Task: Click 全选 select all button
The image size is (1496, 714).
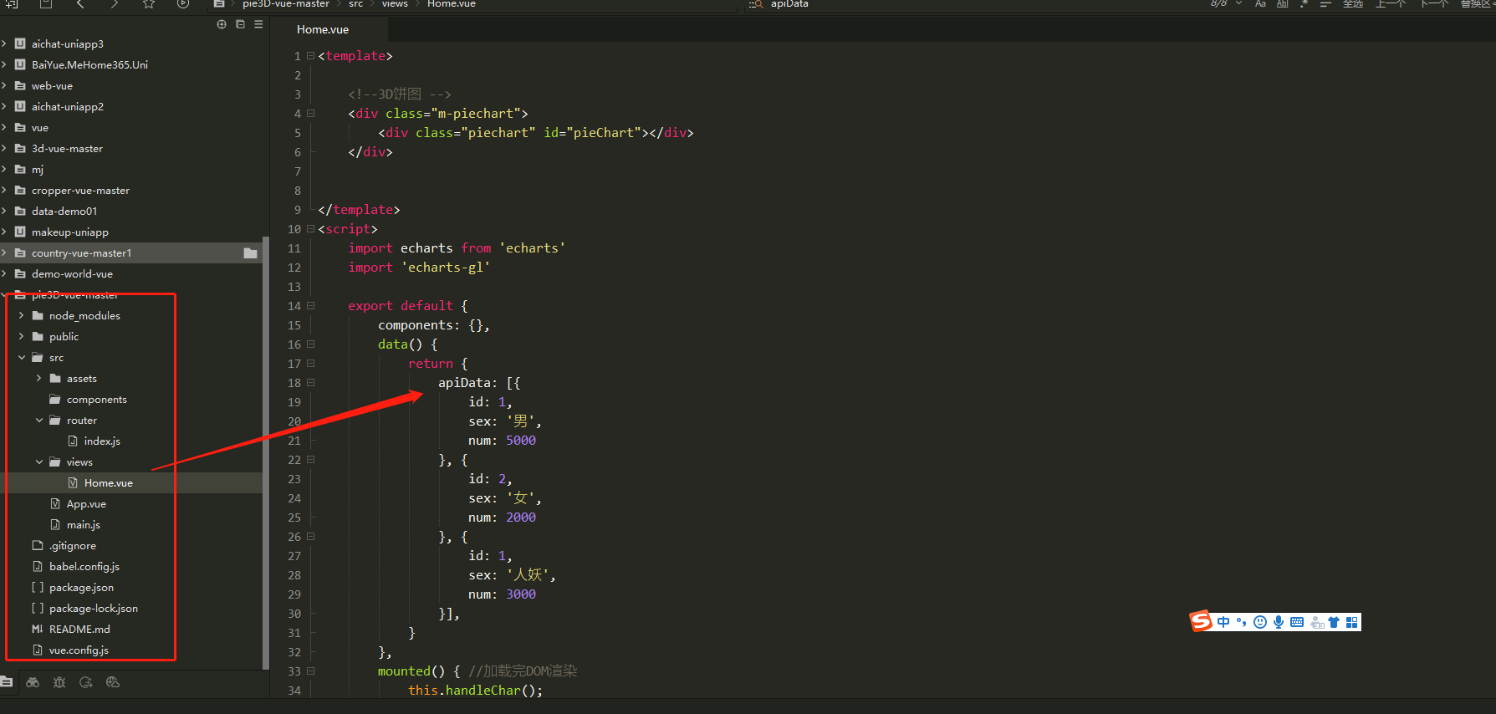Action: (1352, 4)
